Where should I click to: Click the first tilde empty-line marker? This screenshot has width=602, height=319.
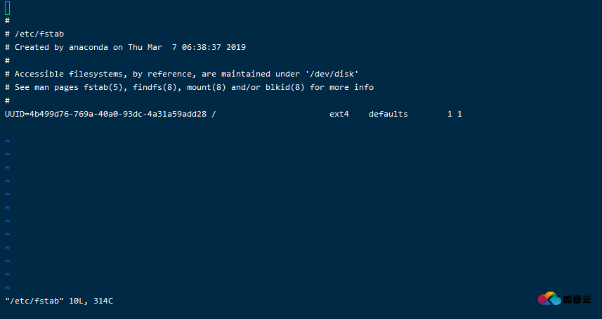[7, 141]
